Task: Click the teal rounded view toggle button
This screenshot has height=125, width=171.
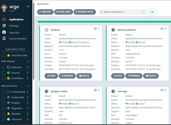Action: (152, 12)
